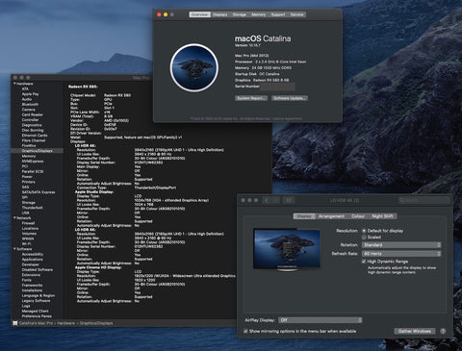Toggle High Dynamic Range checkbox
Viewport: 462px width, 351px height.
point(364,262)
